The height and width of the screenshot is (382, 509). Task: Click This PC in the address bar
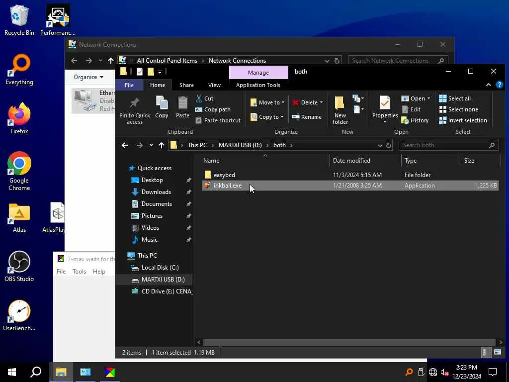pos(197,145)
